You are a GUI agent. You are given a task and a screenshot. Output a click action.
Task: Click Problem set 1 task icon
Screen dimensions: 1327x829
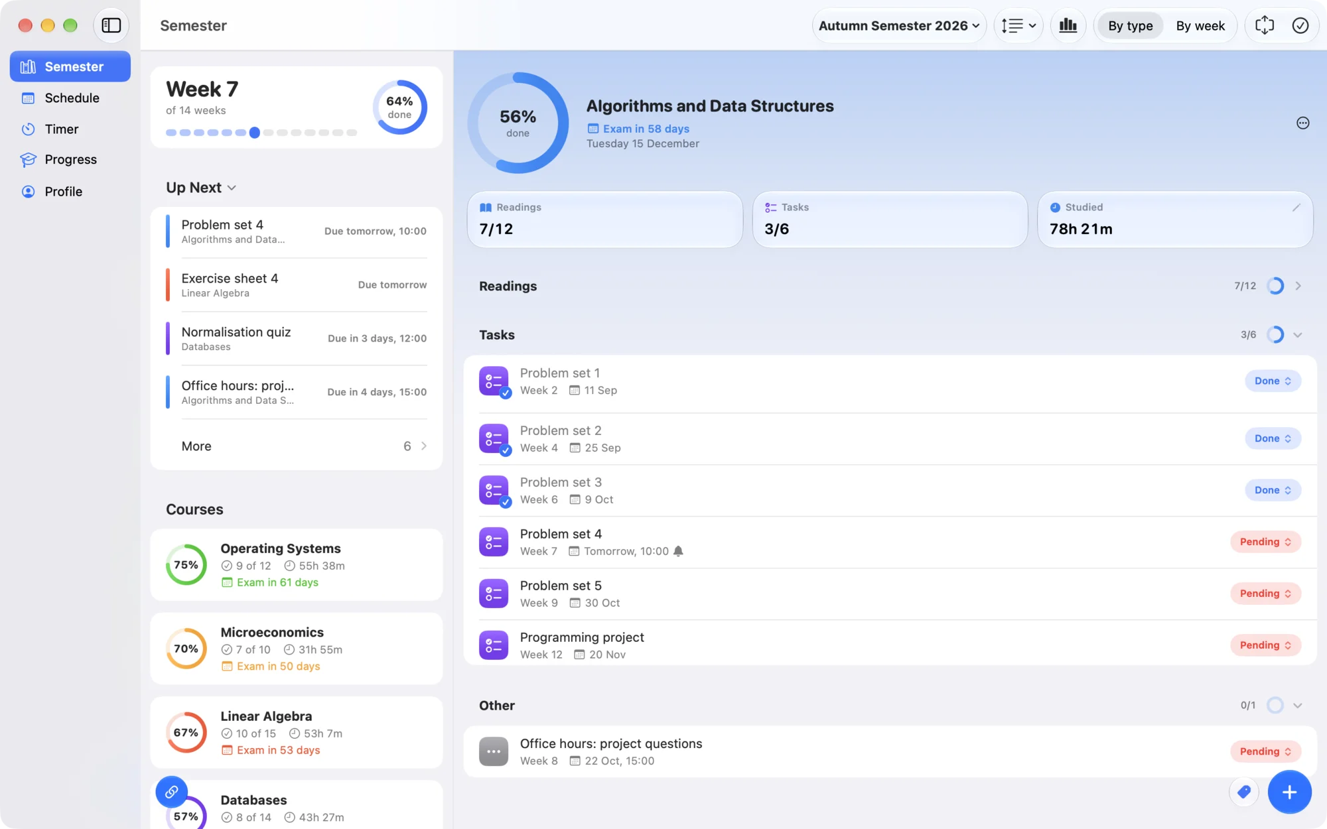click(494, 381)
